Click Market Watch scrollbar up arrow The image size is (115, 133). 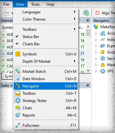88,27
